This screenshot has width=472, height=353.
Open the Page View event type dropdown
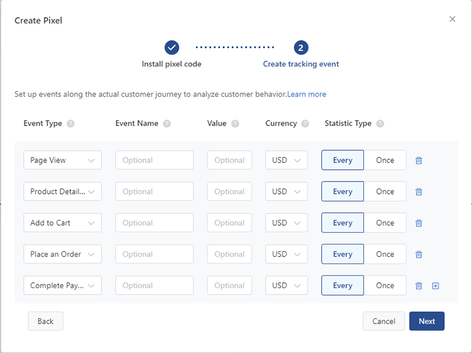click(x=63, y=160)
